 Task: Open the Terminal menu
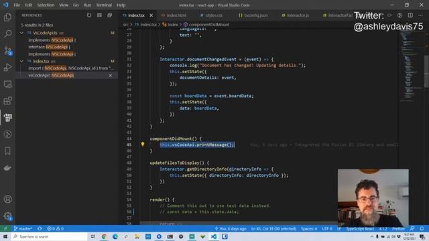[104, 5]
